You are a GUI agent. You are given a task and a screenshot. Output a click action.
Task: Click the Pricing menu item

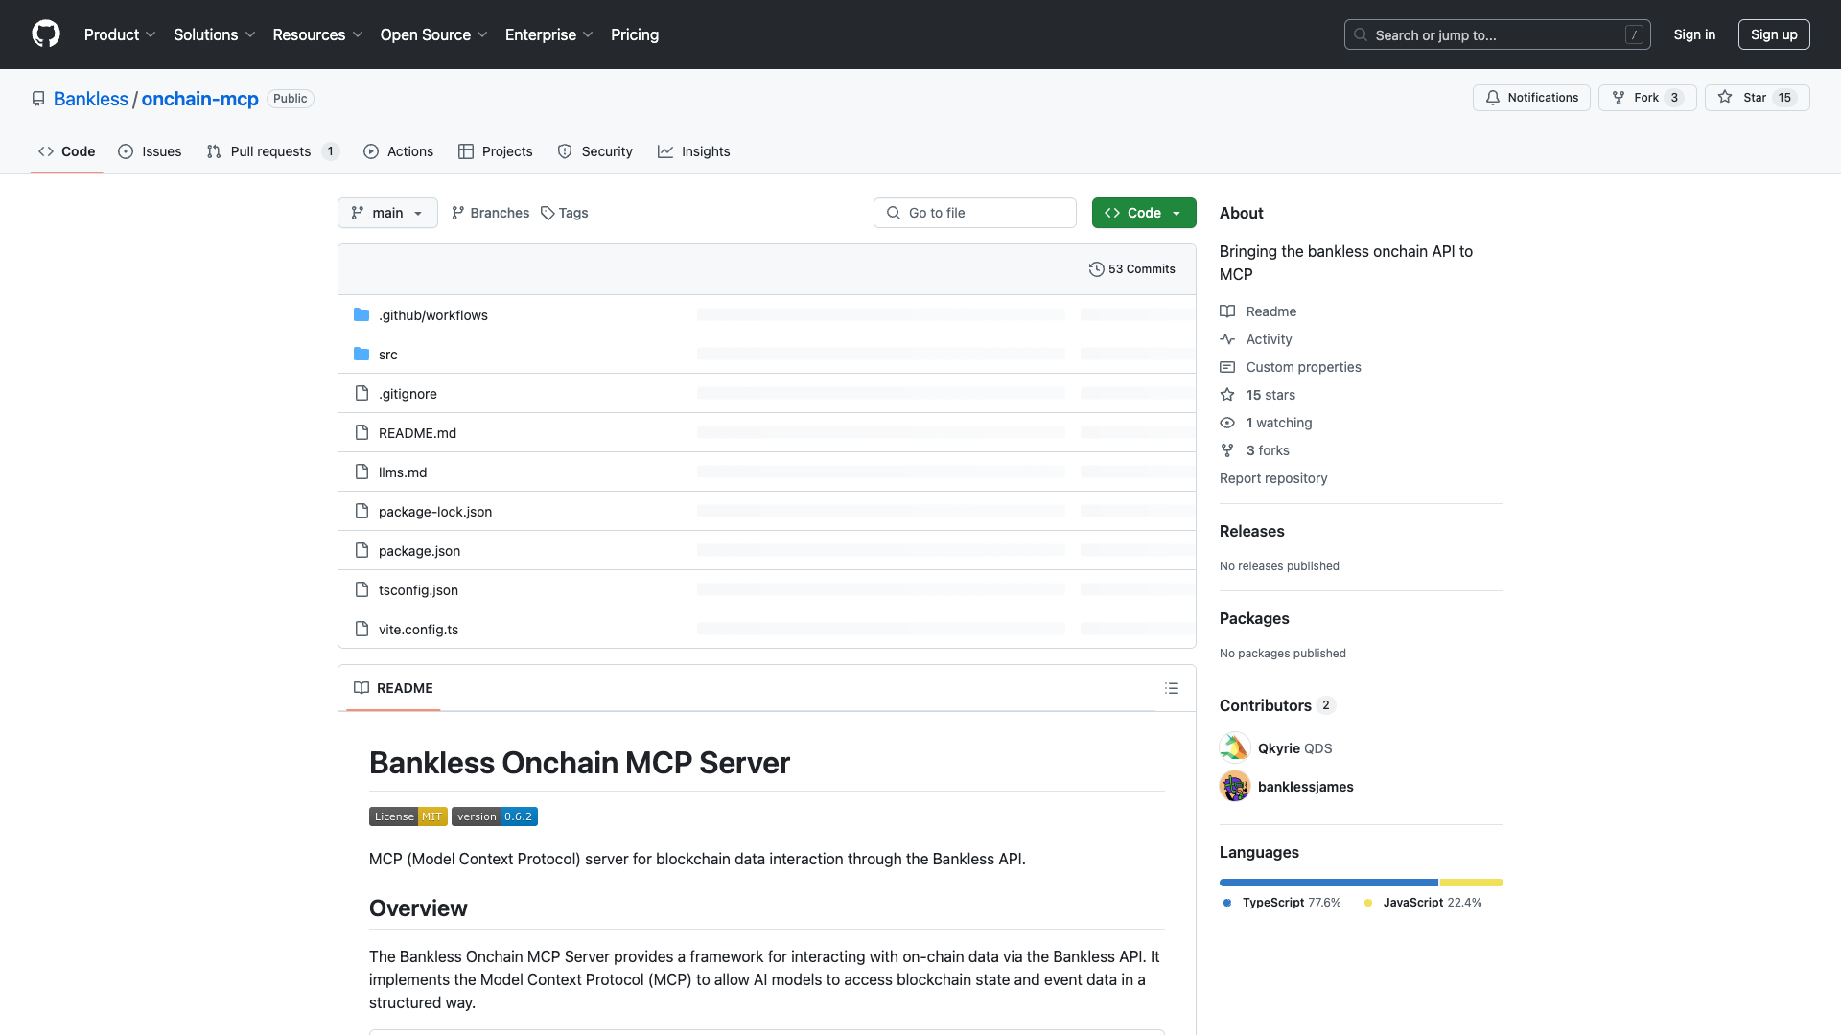click(x=635, y=34)
